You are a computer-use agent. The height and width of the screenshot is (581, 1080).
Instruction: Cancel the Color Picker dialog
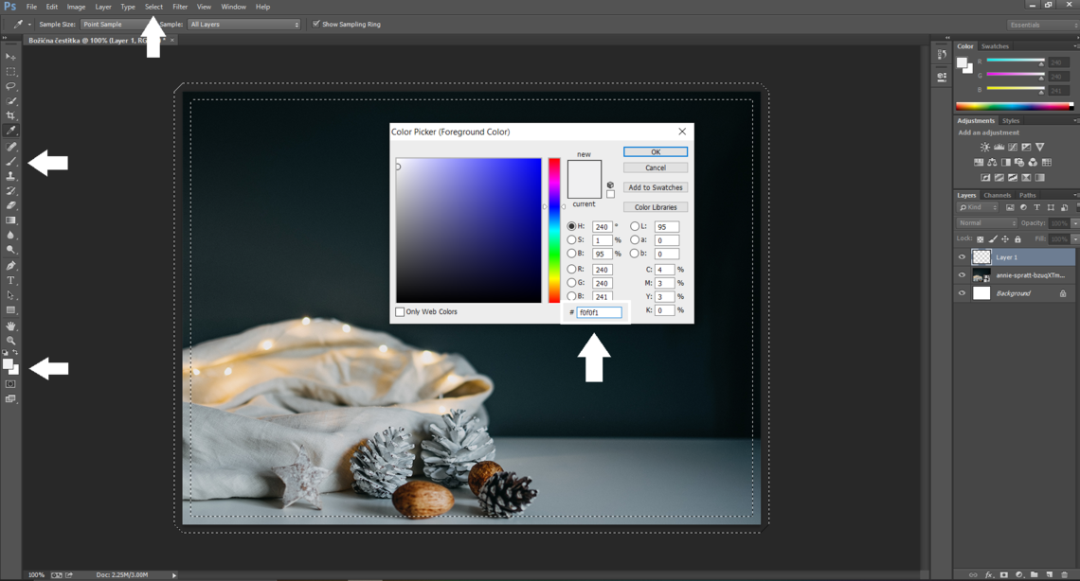[655, 167]
